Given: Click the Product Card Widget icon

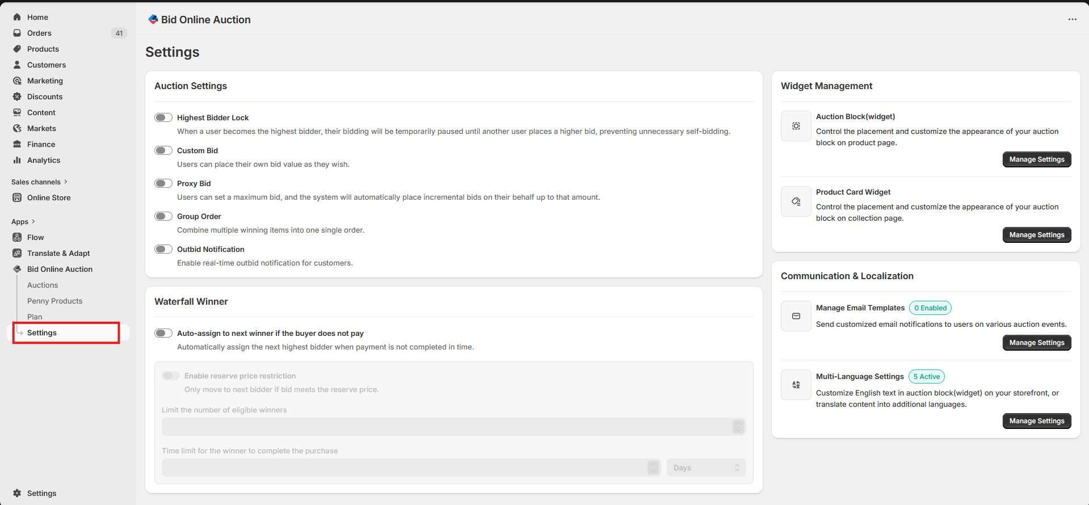Looking at the screenshot, I should [x=796, y=201].
